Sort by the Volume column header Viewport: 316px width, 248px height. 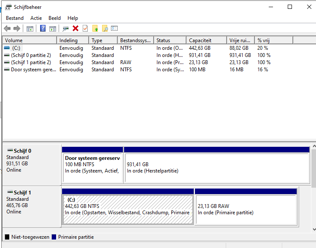30,40
